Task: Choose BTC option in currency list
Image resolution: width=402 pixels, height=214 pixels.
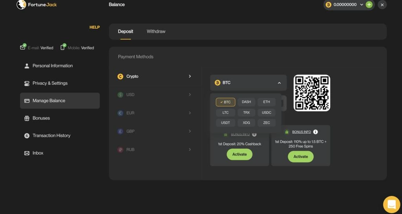Action: pyautogui.click(x=225, y=102)
